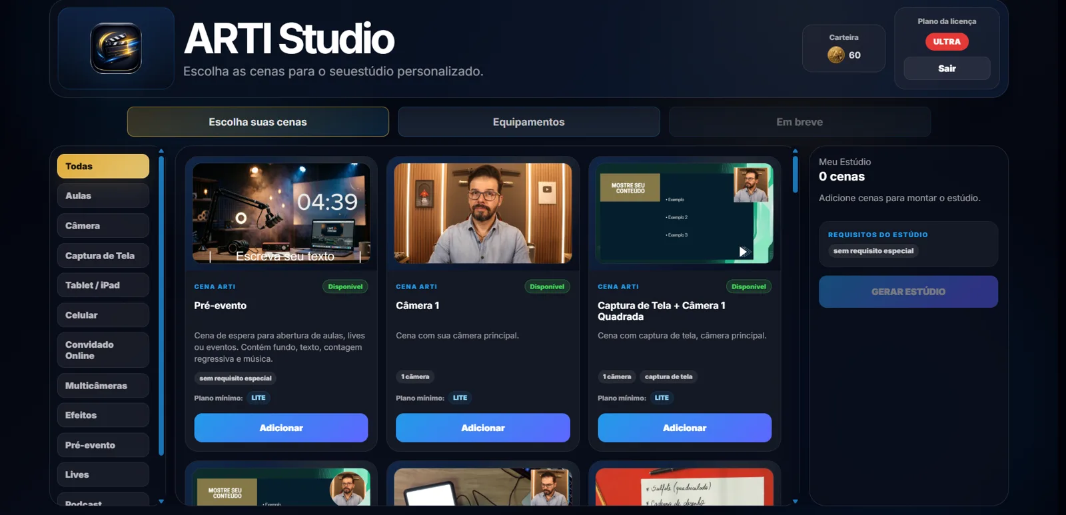Choose the Captura de Tela category

(x=103, y=256)
